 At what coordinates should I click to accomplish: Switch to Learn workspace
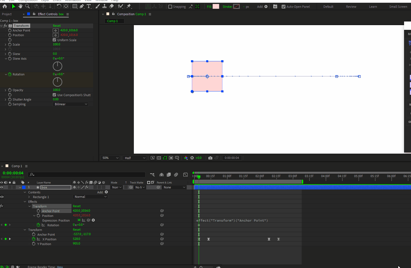[x=373, y=7]
